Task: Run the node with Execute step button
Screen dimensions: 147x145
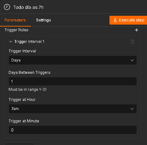Action: [x=128, y=20]
